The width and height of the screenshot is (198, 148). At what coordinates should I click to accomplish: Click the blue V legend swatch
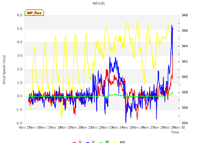88,142
